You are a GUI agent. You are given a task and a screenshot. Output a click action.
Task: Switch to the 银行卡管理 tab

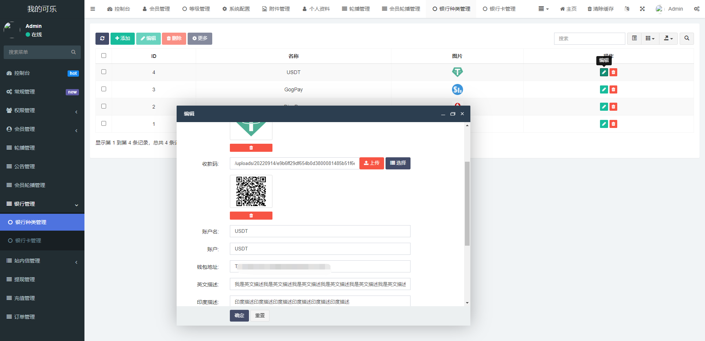(x=499, y=9)
